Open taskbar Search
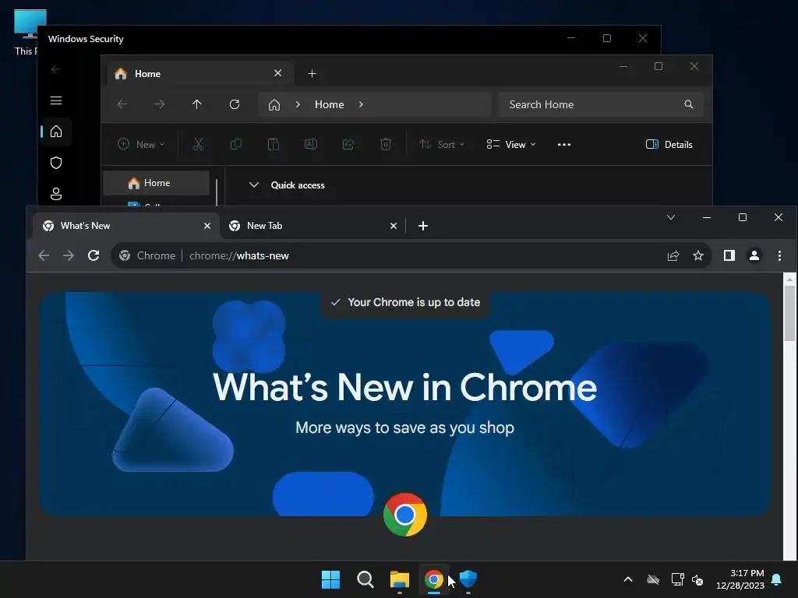The image size is (798, 598). point(365,579)
